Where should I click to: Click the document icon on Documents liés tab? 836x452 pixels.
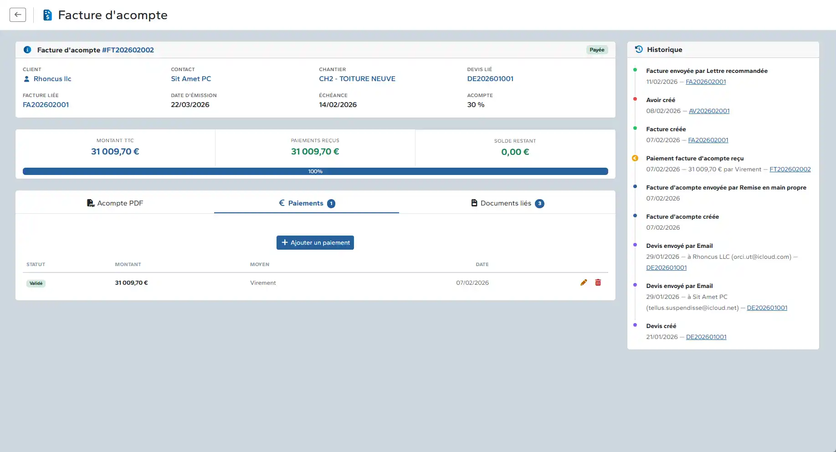(474, 203)
